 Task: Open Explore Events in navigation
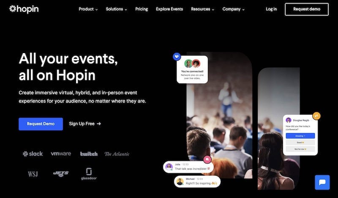169,9
